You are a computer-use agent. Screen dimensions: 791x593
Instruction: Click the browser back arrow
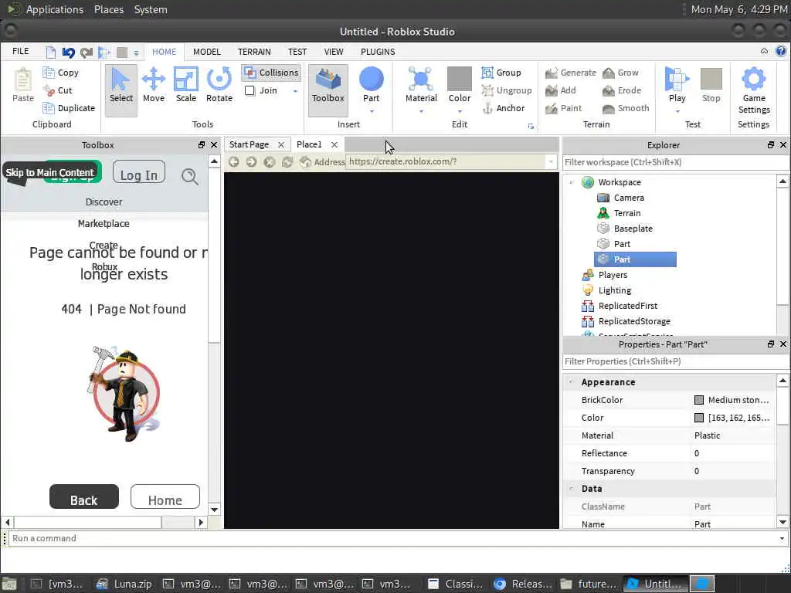pyautogui.click(x=233, y=161)
